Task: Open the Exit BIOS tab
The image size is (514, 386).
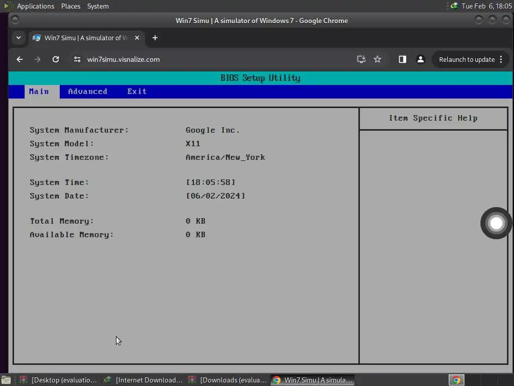Action: [137, 91]
